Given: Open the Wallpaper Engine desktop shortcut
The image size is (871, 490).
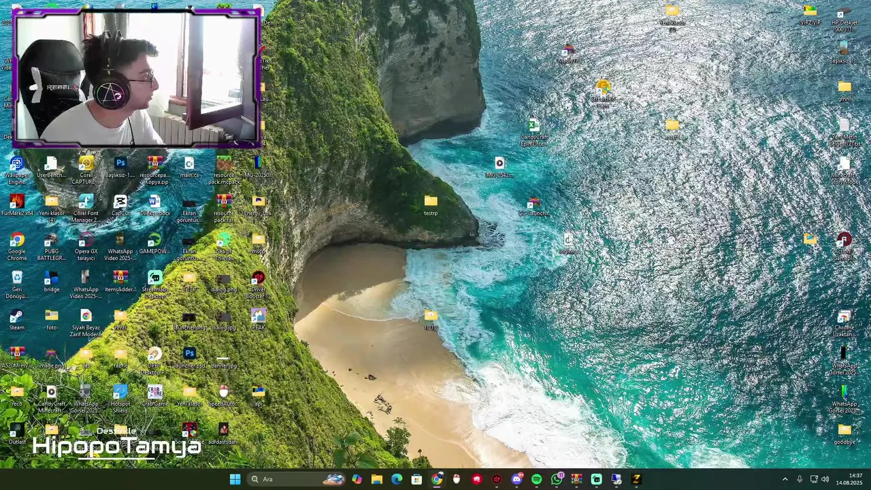Looking at the screenshot, I should click(x=17, y=170).
